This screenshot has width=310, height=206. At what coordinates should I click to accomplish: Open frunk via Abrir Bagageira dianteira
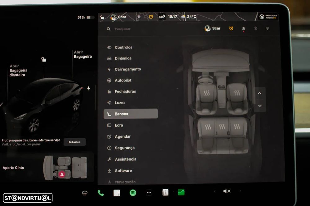point(18,71)
